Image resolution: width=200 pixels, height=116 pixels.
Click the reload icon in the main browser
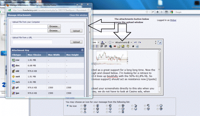tap(153, 12)
